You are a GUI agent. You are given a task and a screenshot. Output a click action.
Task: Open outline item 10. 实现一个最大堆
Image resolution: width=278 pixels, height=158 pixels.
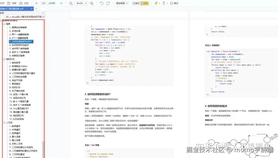pyautogui.click(x=19, y=94)
